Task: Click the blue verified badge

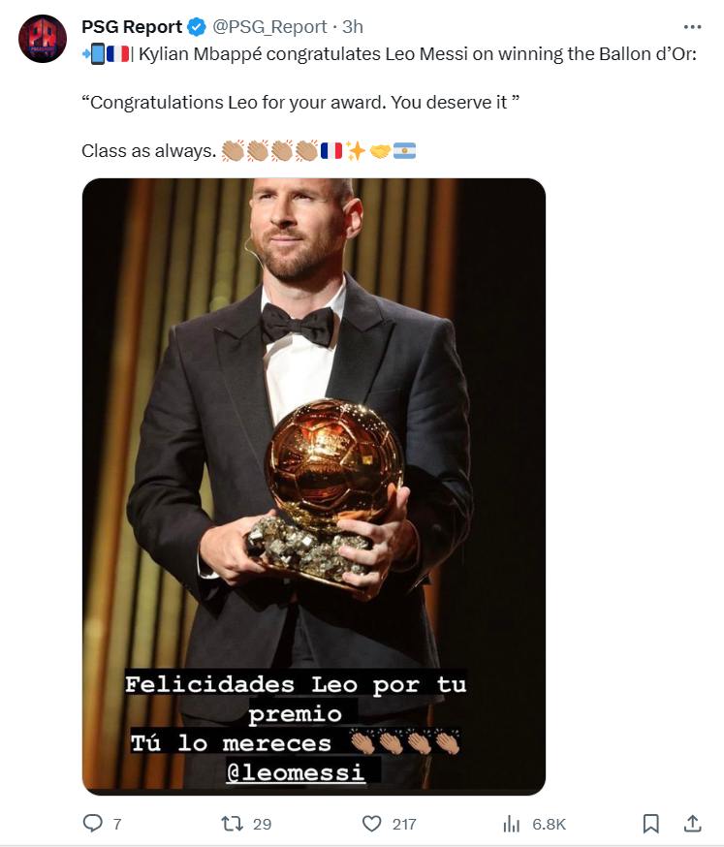Action: pyautogui.click(x=197, y=27)
